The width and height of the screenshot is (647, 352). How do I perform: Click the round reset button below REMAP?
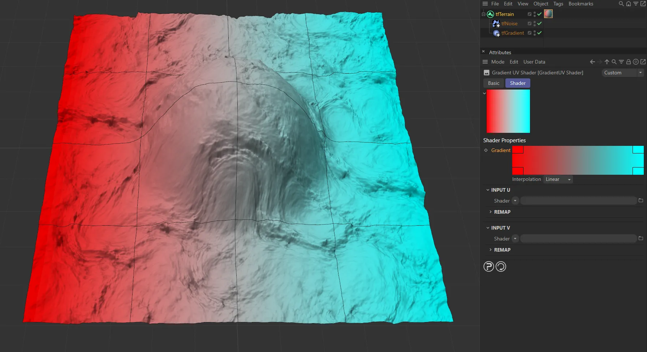(x=501, y=266)
